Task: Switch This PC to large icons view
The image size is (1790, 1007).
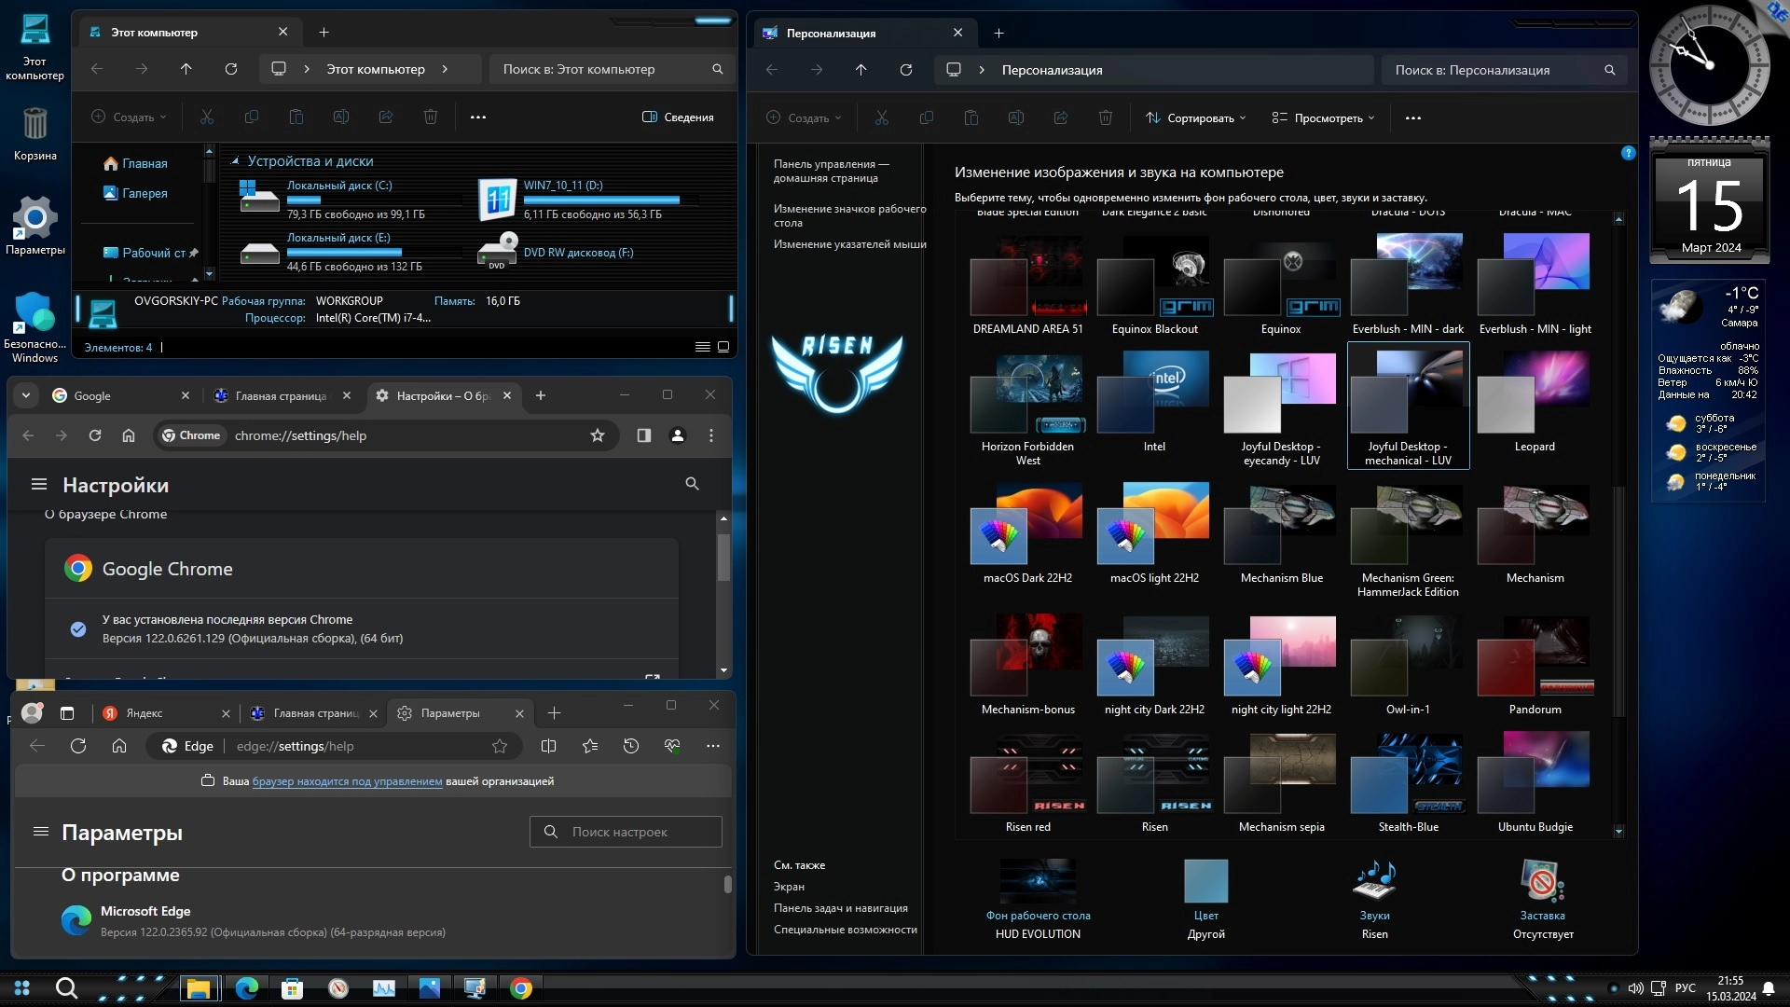Action: coord(723,347)
